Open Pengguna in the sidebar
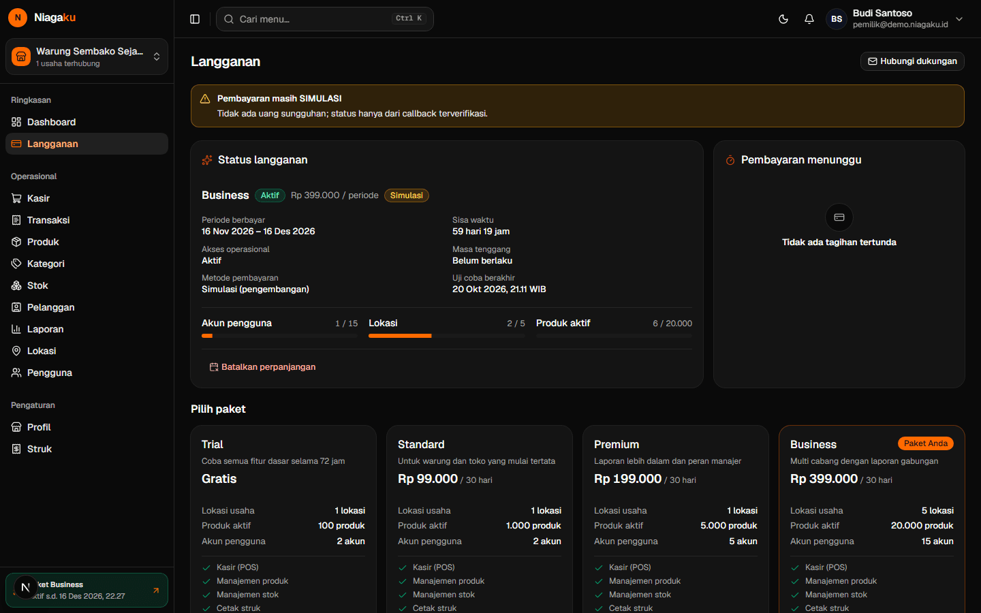This screenshot has height=613, width=981. pyautogui.click(x=87, y=373)
